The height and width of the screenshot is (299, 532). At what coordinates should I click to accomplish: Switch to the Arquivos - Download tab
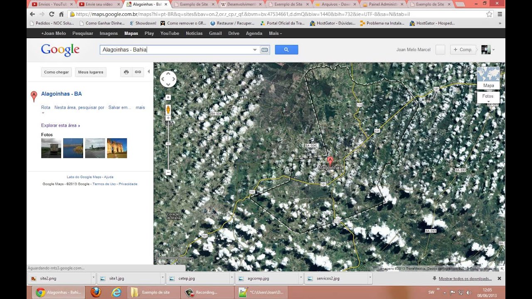click(x=336, y=4)
